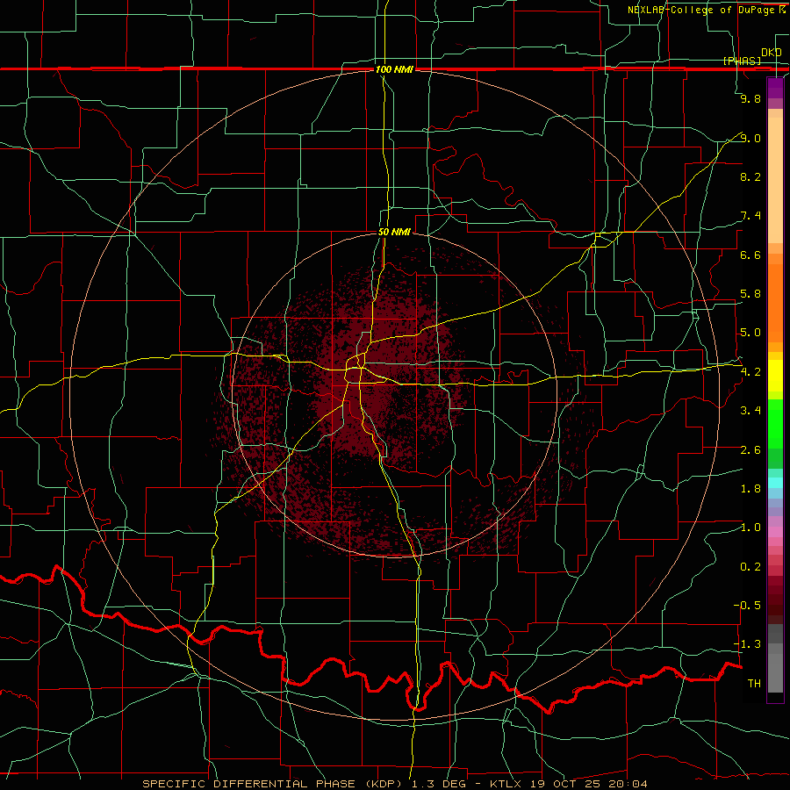Image resolution: width=790 pixels, height=790 pixels.
Task: Click the 0.2 color scale value
Action: [750, 567]
